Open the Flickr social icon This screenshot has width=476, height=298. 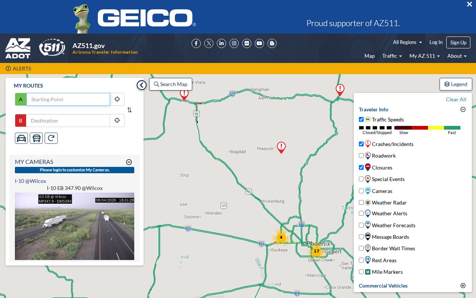247,43
